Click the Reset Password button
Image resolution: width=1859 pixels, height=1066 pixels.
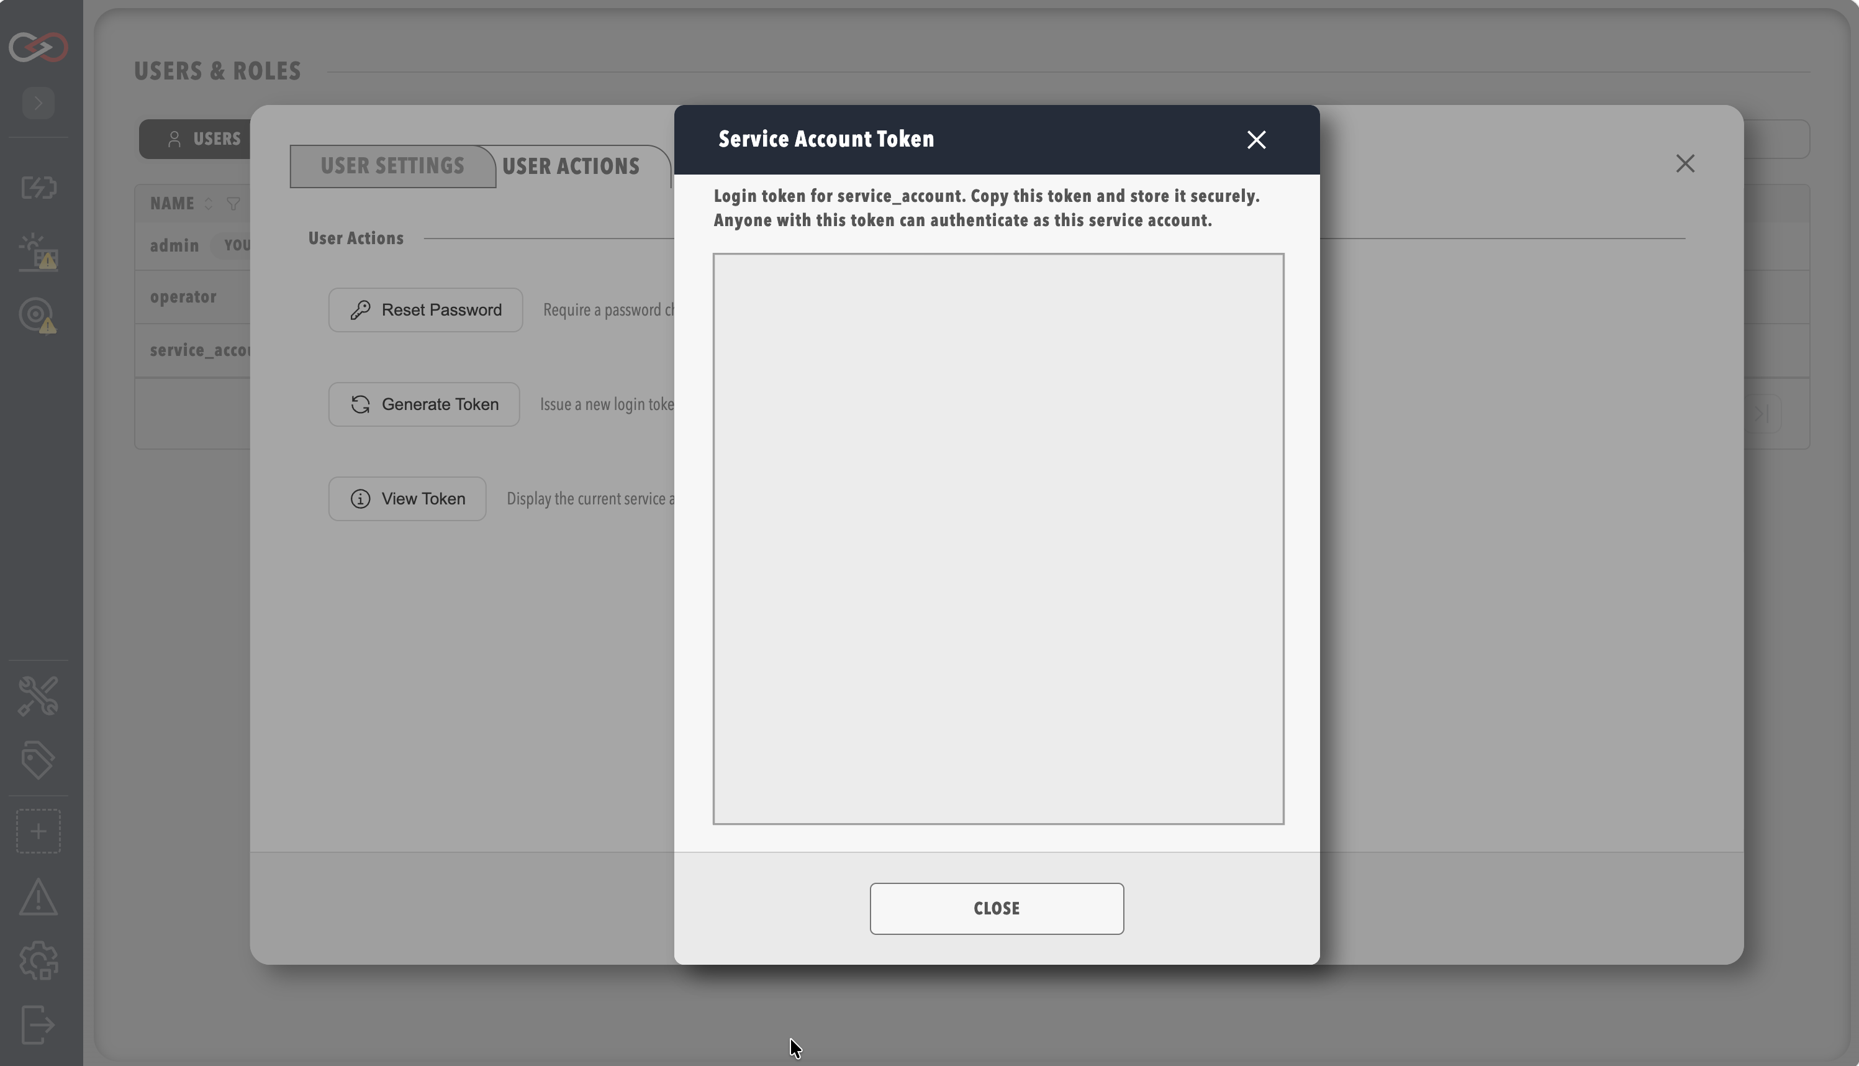click(x=425, y=310)
